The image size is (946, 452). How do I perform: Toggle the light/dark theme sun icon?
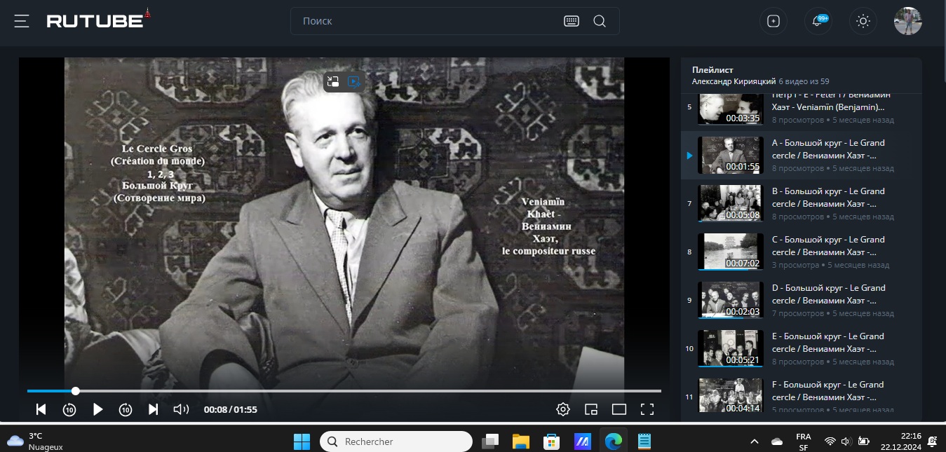(863, 21)
